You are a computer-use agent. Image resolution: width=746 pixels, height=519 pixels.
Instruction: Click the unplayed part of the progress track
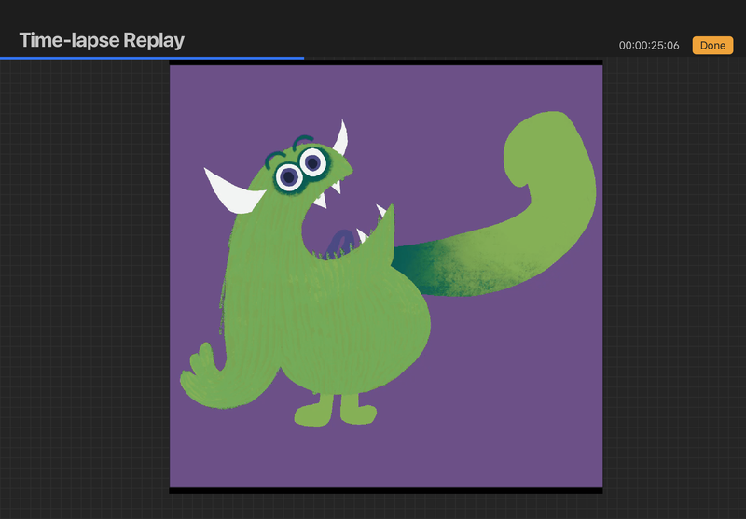click(522, 58)
